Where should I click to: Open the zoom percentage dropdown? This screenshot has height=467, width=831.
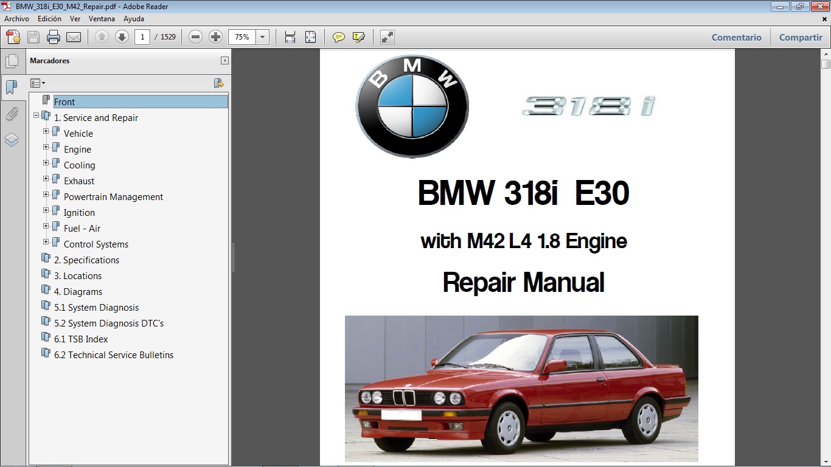pyautogui.click(x=262, y=36)
